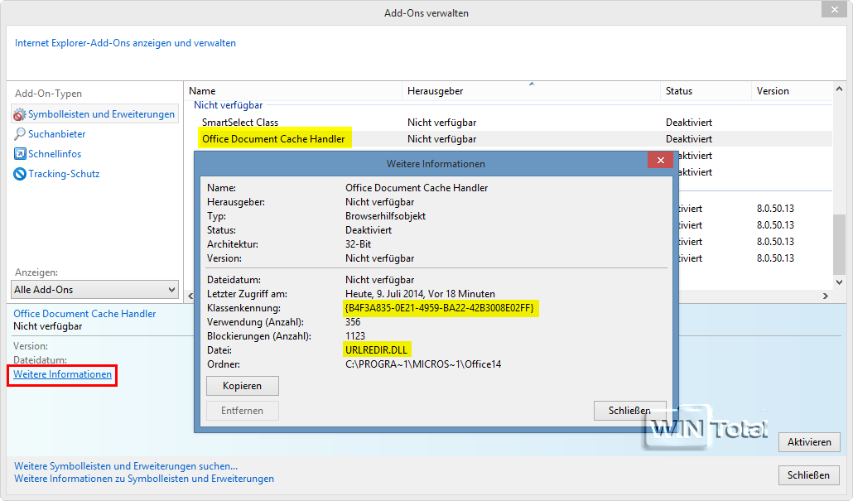
Task: Close the Weitere Informationen dialog with X
Action: point(660,161)
